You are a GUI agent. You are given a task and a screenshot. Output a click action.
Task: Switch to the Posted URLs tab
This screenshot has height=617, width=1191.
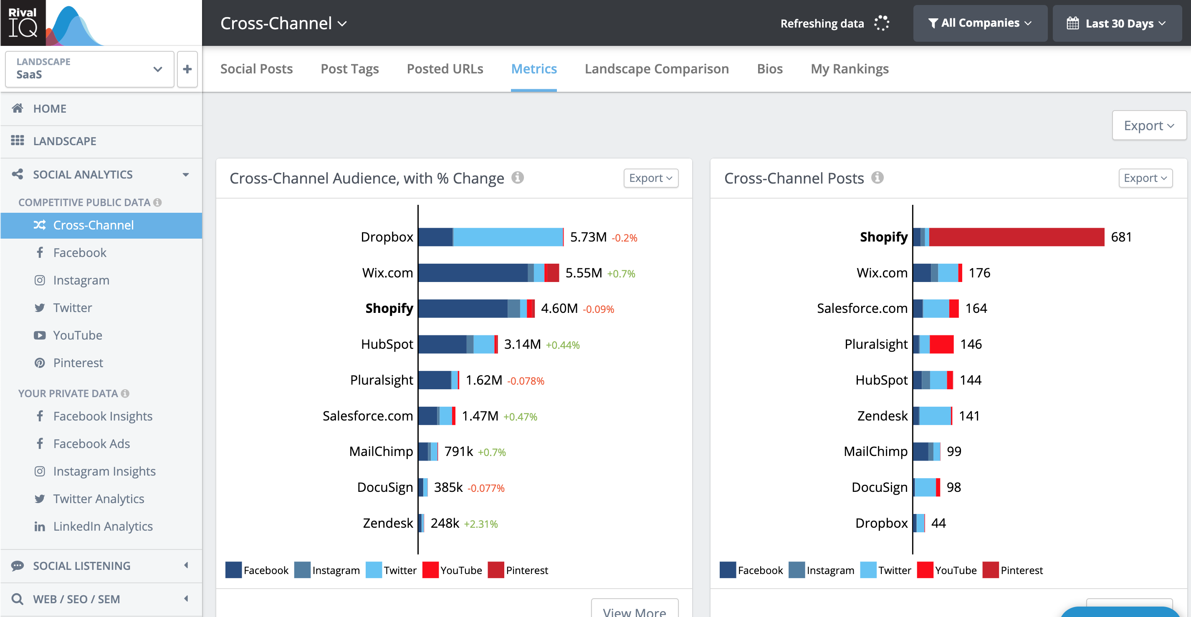445,69
